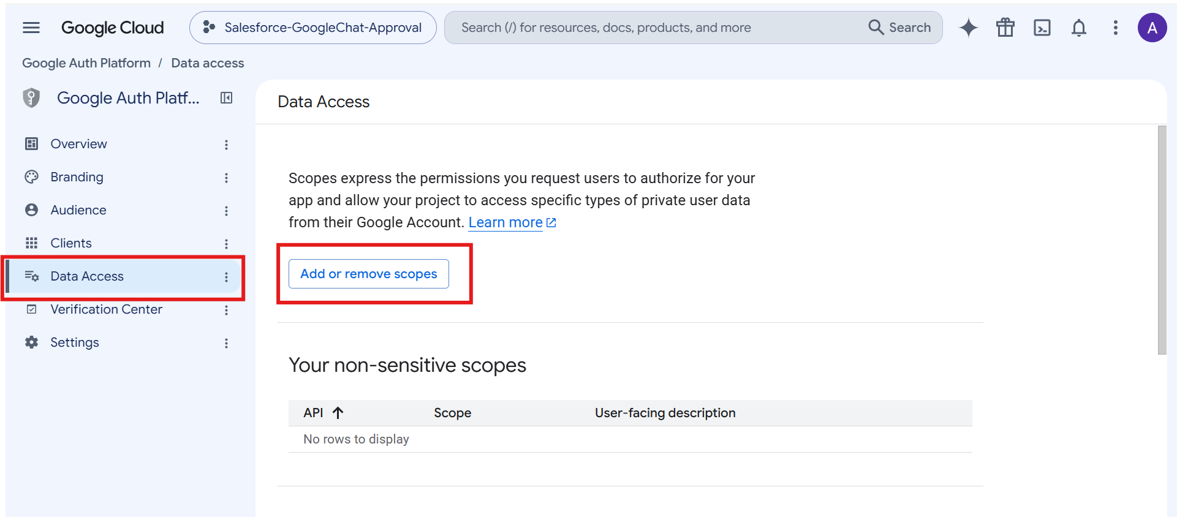Open the top bar three-dot settings menu
Image resolution: width=1177 pixels, height=517 pixels.
click(x=1116, y=28)
